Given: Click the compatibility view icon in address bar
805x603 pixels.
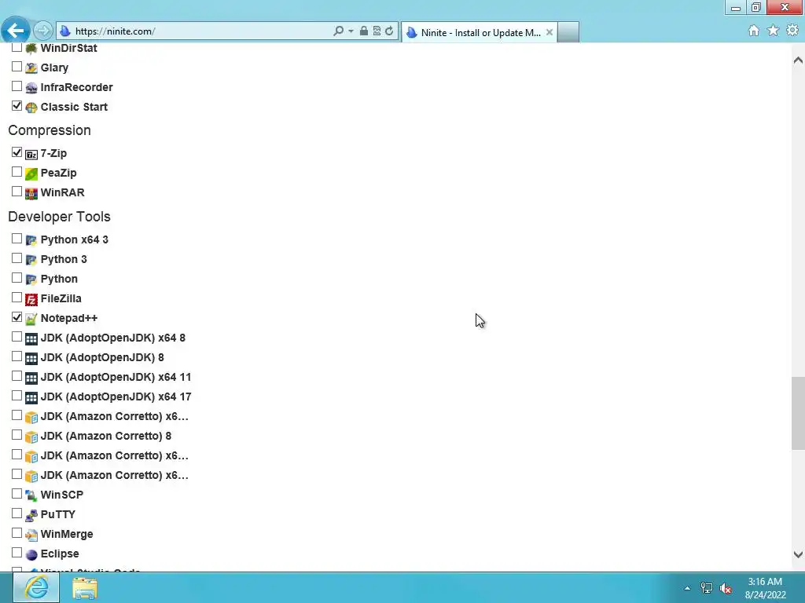Looking at the screenshot, I should (x=377, y=31).
